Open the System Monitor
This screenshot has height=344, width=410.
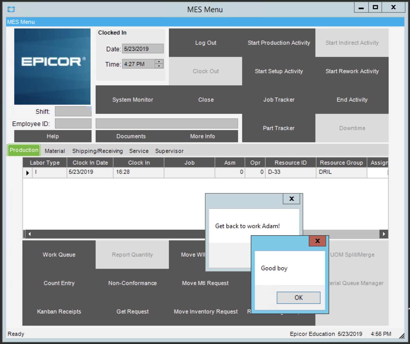(133, 100)
